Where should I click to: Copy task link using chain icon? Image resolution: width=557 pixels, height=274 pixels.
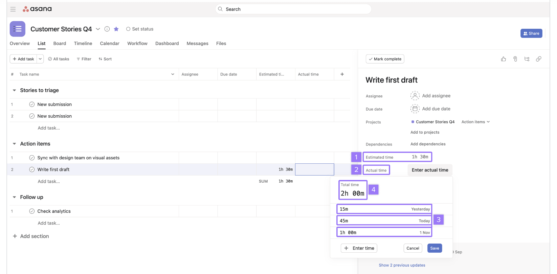538,59
